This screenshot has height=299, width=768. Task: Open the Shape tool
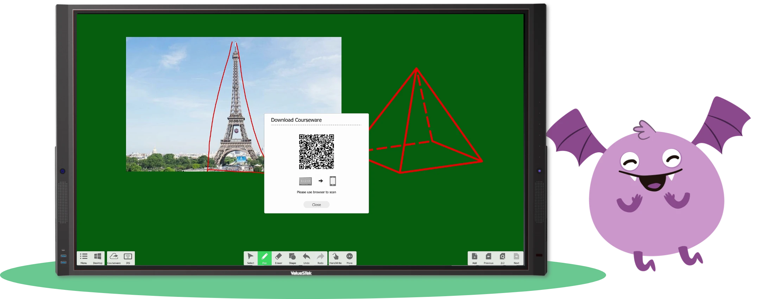pos(292,258)
